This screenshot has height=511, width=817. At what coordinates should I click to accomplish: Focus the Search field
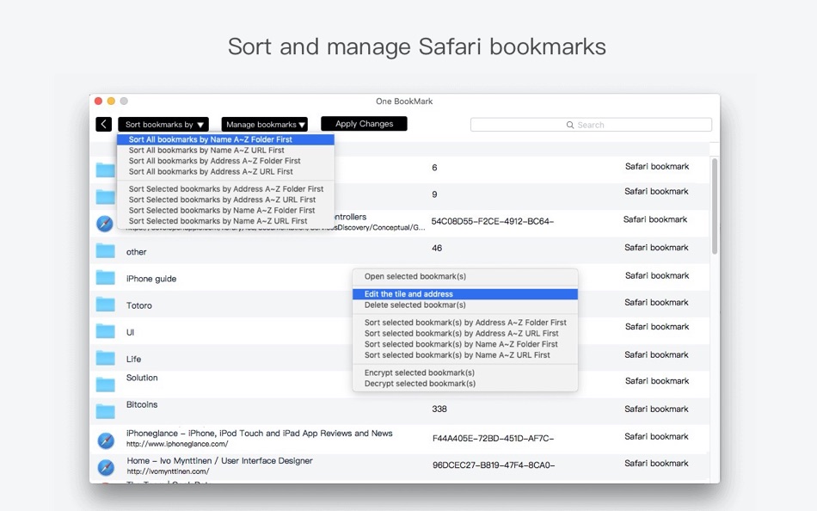coord(591,125)
